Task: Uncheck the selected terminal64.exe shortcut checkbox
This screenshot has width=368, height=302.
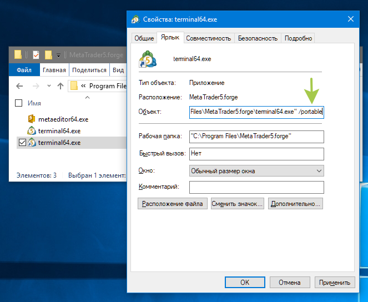Action: pyautogui.click(x=22, y=143)
